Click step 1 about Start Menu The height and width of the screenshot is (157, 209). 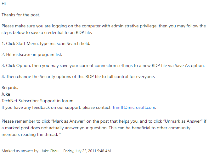pos(46,43)
